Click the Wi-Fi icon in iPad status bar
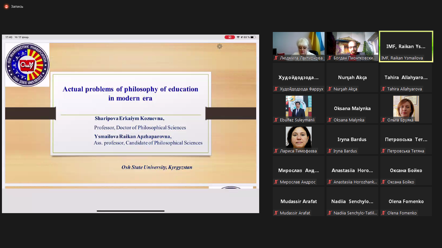Screen dimensions: 442x248 click(238, 37)
